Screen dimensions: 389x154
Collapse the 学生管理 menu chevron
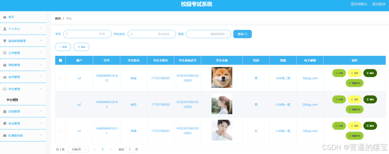tap(41, 89)
